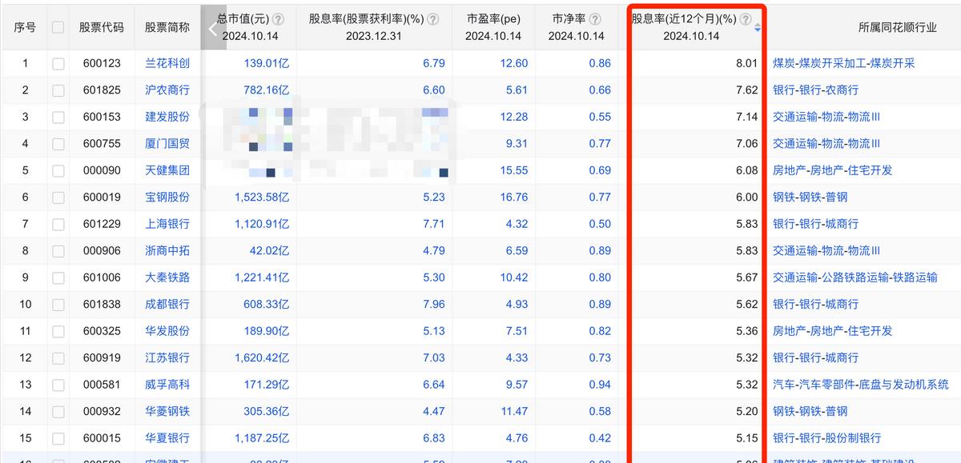Click the 总市值(元) column header

pos(243,19)
